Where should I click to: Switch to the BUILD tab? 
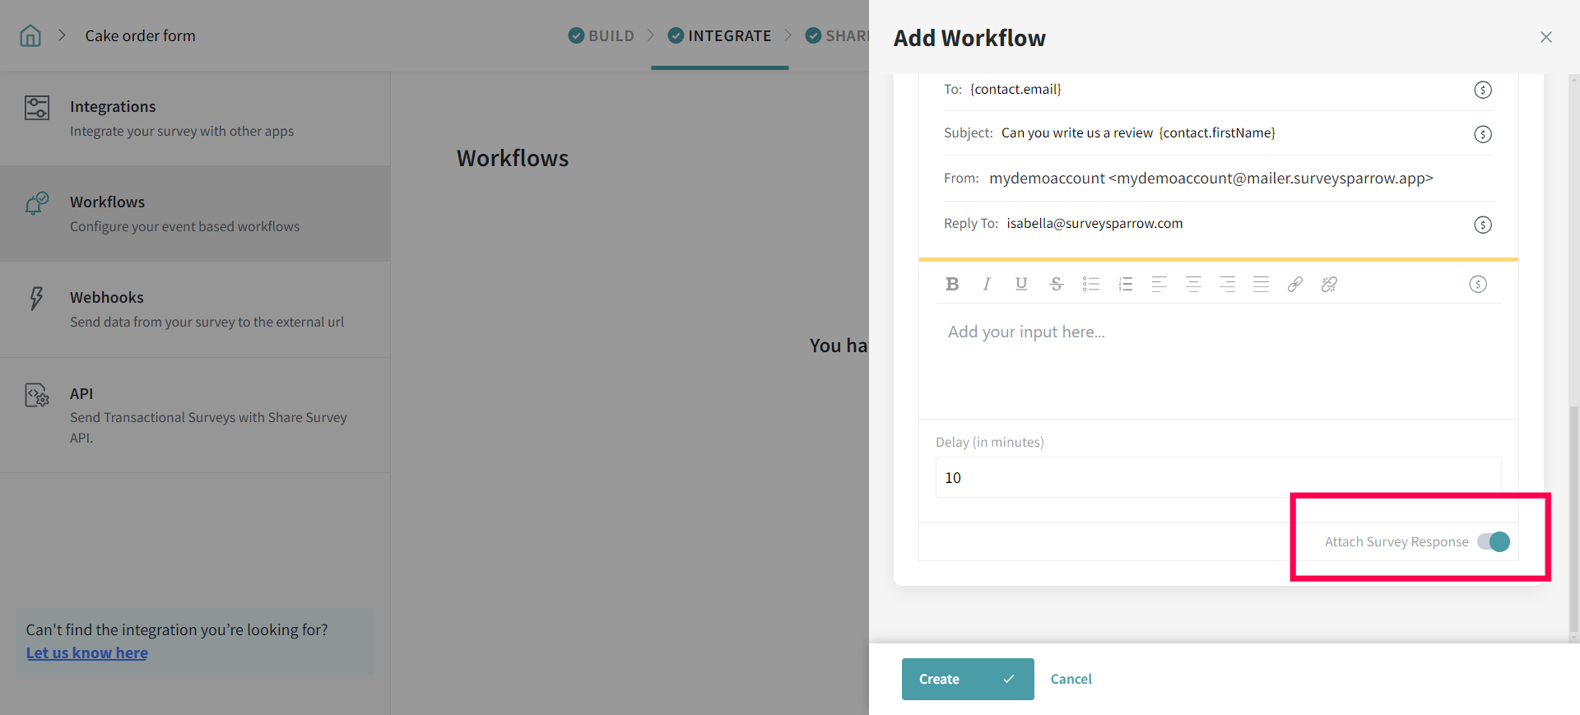coord(602,35)
